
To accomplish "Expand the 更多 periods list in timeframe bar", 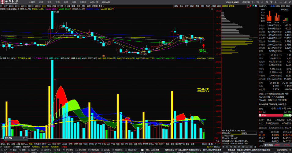I will coord(101,6).
